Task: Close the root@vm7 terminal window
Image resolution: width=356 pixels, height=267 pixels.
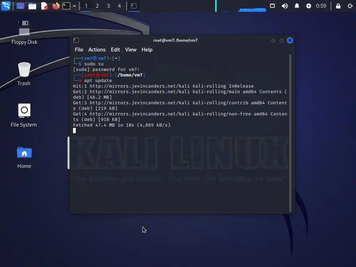Action: click(290, 40)
